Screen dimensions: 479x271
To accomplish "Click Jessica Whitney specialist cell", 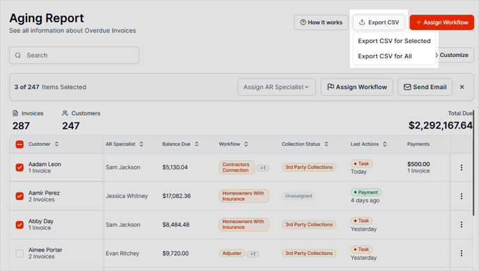I will click(127, 196).
